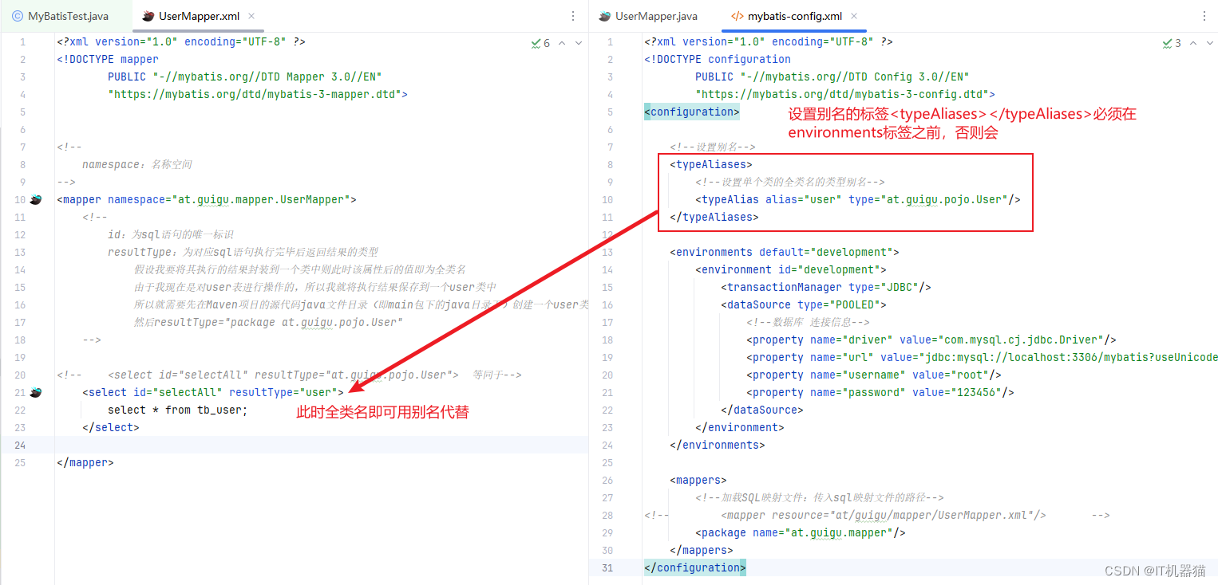Click MyBatis gutter icon on select selectAll line

35,392
